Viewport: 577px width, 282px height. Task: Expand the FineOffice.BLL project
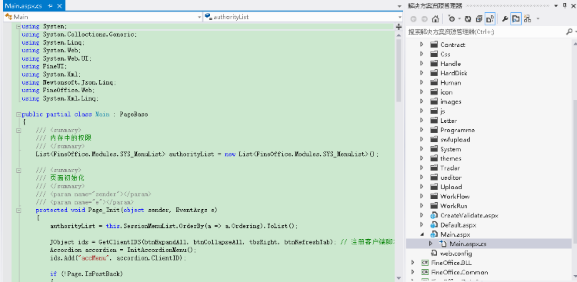point(413,263)
